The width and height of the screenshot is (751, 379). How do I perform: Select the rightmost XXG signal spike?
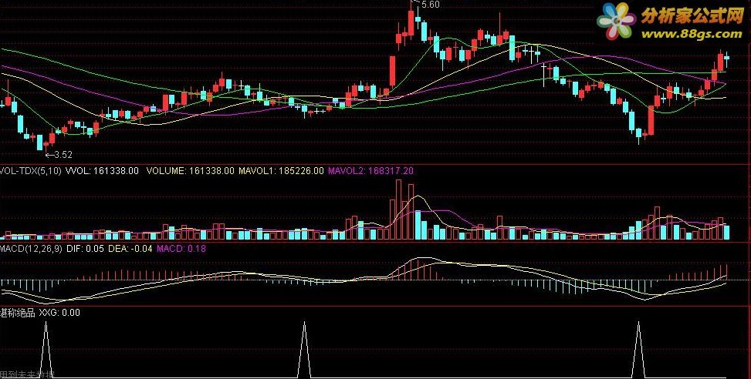tap(638, 350)
